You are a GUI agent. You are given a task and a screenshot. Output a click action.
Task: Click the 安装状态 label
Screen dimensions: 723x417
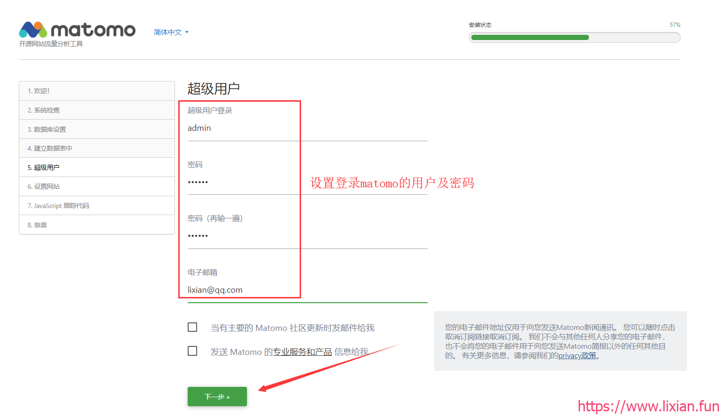480,25
